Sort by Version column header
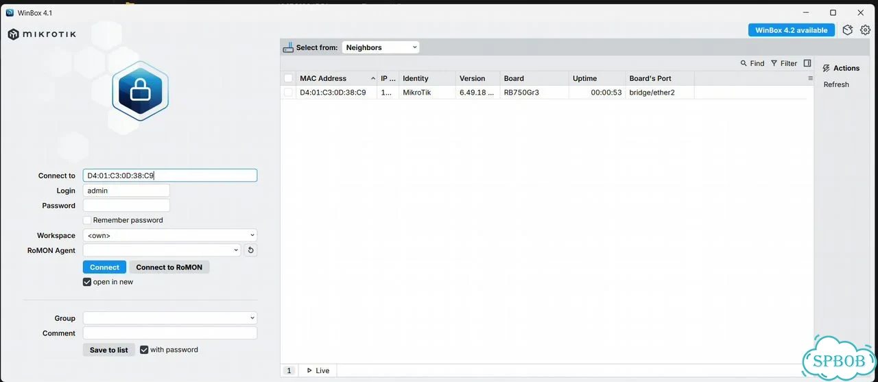878x382 pixels. tap(477, 78)
